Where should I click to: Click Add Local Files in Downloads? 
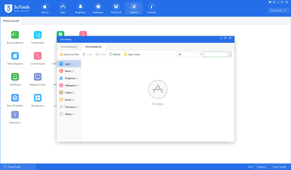tap(69, 54)
